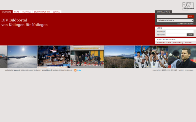Open the News tab
196x122 pixels.
click(x=17, y=12)
